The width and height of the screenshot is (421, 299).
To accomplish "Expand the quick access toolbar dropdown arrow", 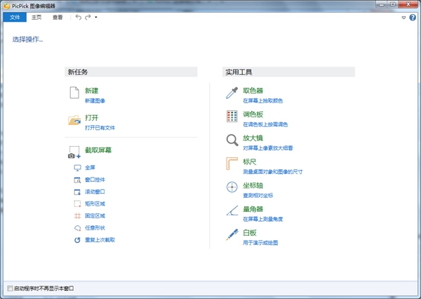I will tap(97, 17).
